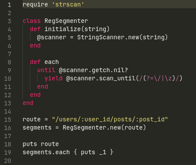
Task: Click the _1 block parameter
Action: pos(103,152)
